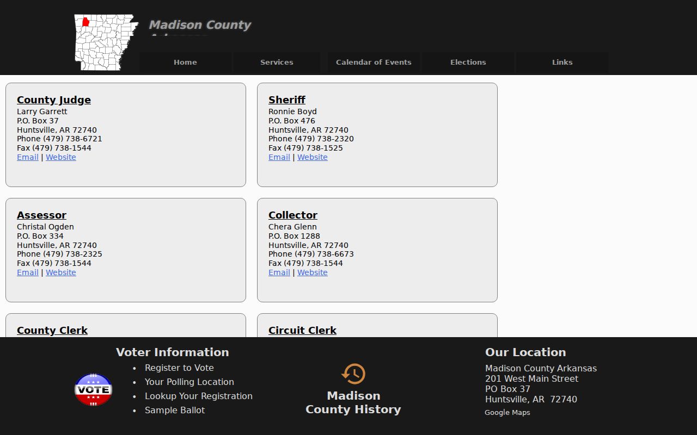The height and width of the screenshot is (435, 697).
Task: Click the Voter Information heading
Action: [x=173, y=352]
